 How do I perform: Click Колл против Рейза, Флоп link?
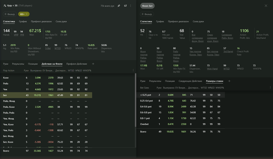pyautogui.click(x=160, y=56)
